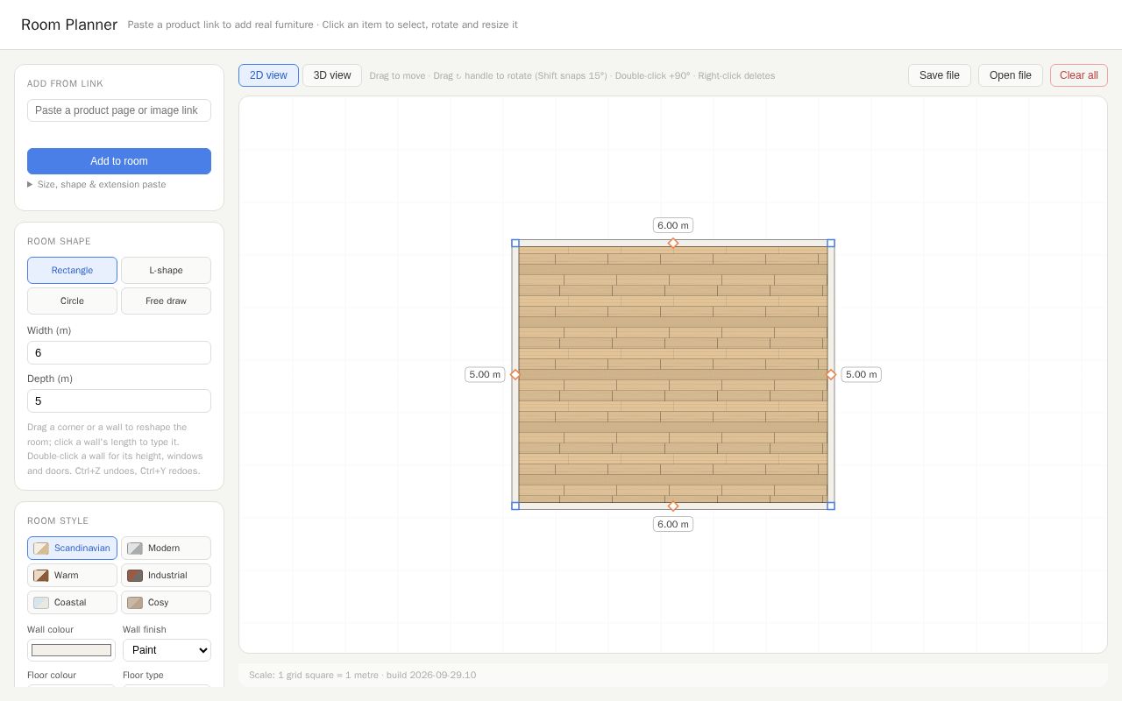Click the Depth (m) input field
The width and height of the screenshot is (1122, 701).
pos(119,401)
